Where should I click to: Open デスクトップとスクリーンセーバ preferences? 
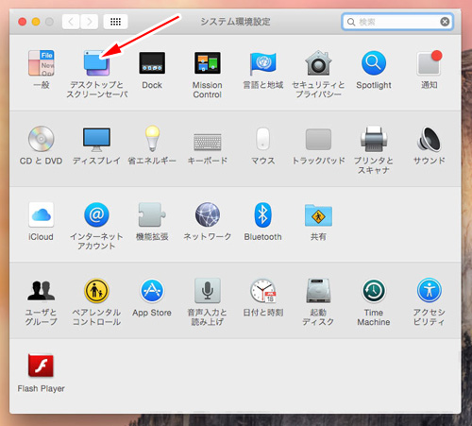click(x=96, y=63)
